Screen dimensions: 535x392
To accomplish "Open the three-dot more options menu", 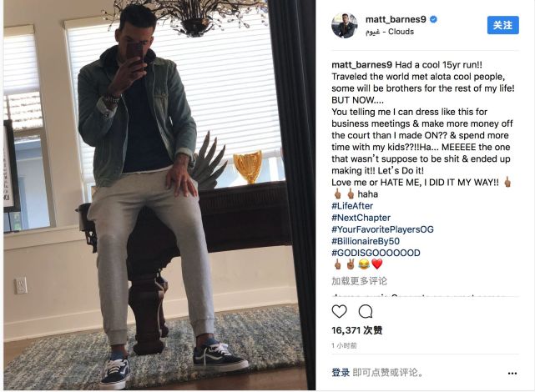I will coord(512,374).
